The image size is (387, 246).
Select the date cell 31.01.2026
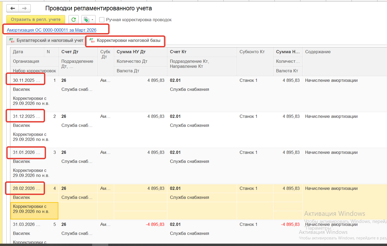[26, 153]
